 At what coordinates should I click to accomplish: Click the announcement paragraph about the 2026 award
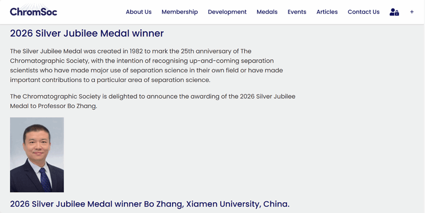152,101
